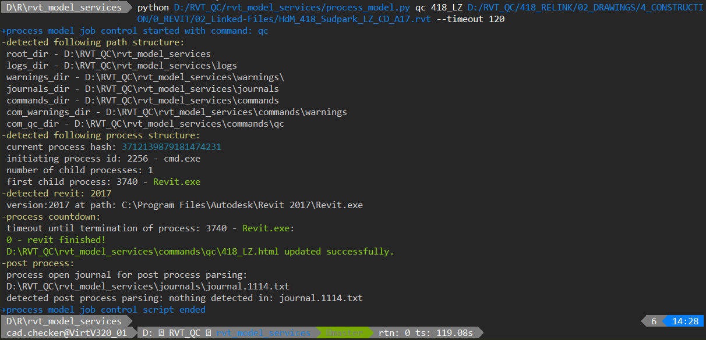Click the '--timeout 120' argument
Image resolution: width=706 pixels, height=340 pixels.
click(x=470, y=19)
